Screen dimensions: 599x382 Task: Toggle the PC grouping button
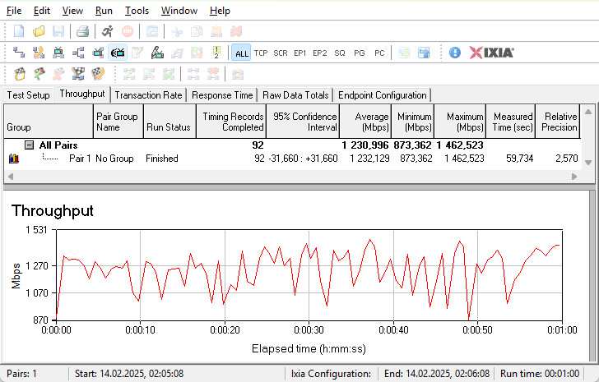click(379, 53)
